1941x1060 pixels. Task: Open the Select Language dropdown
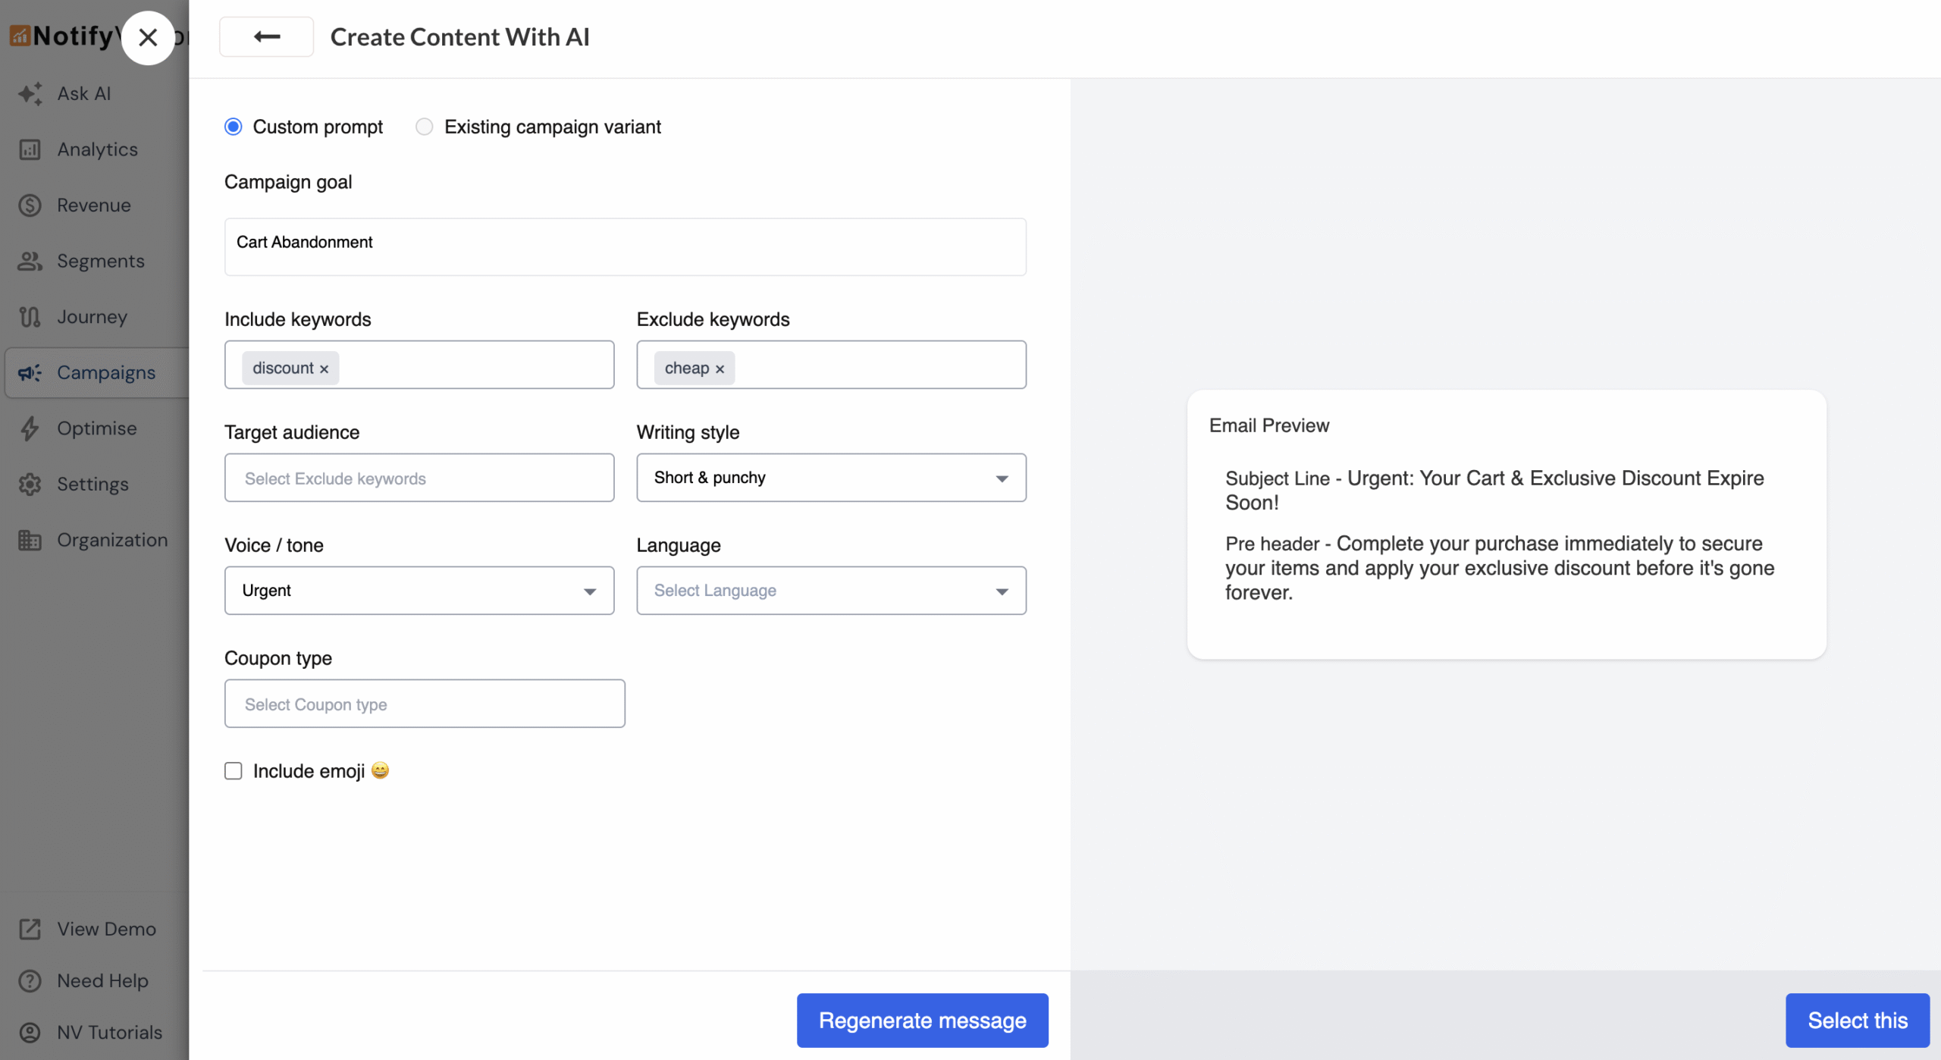831,591
